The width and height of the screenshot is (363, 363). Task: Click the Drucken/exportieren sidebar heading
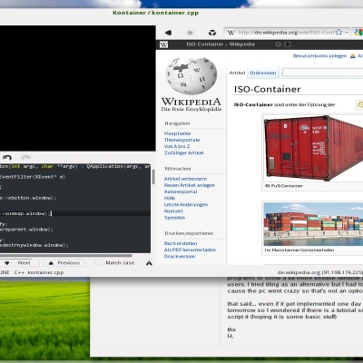[189, 233]
